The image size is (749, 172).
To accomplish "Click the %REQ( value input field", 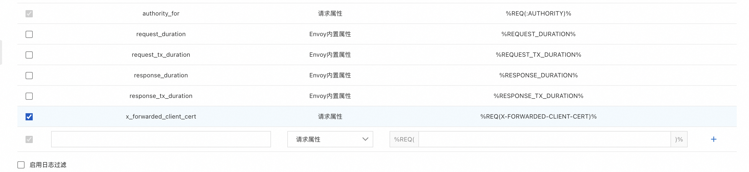I will click(x=544, y=139).
